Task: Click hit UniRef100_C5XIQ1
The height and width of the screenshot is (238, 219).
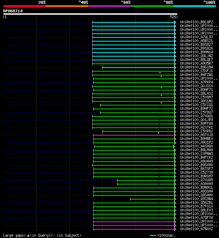Action: coord(196,105)
